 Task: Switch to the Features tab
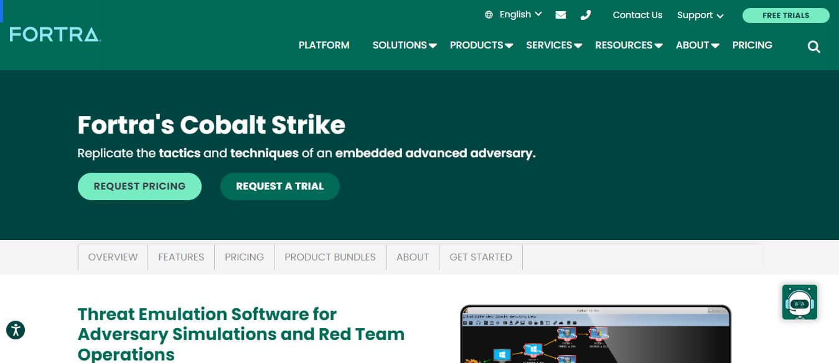(x=181, y=257)
